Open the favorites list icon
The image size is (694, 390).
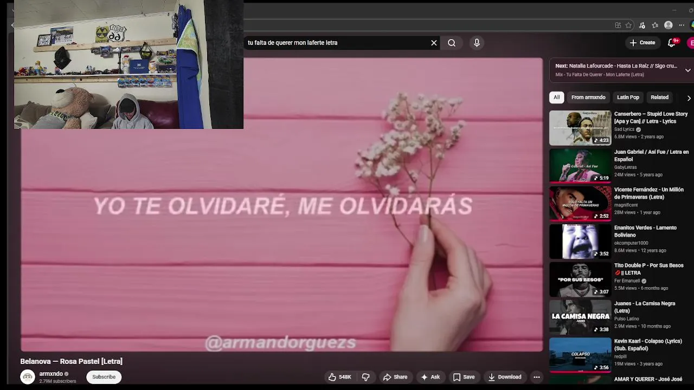click(655, 25)
